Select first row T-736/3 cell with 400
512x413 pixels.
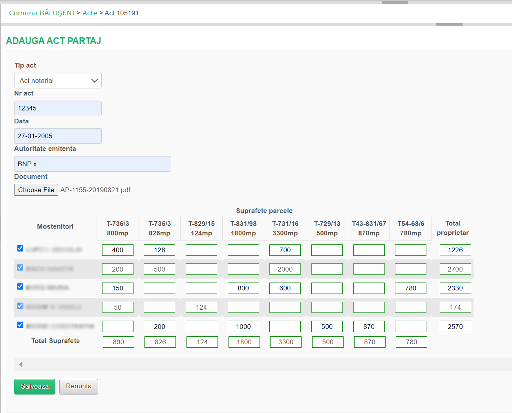(x=118, y=250)
